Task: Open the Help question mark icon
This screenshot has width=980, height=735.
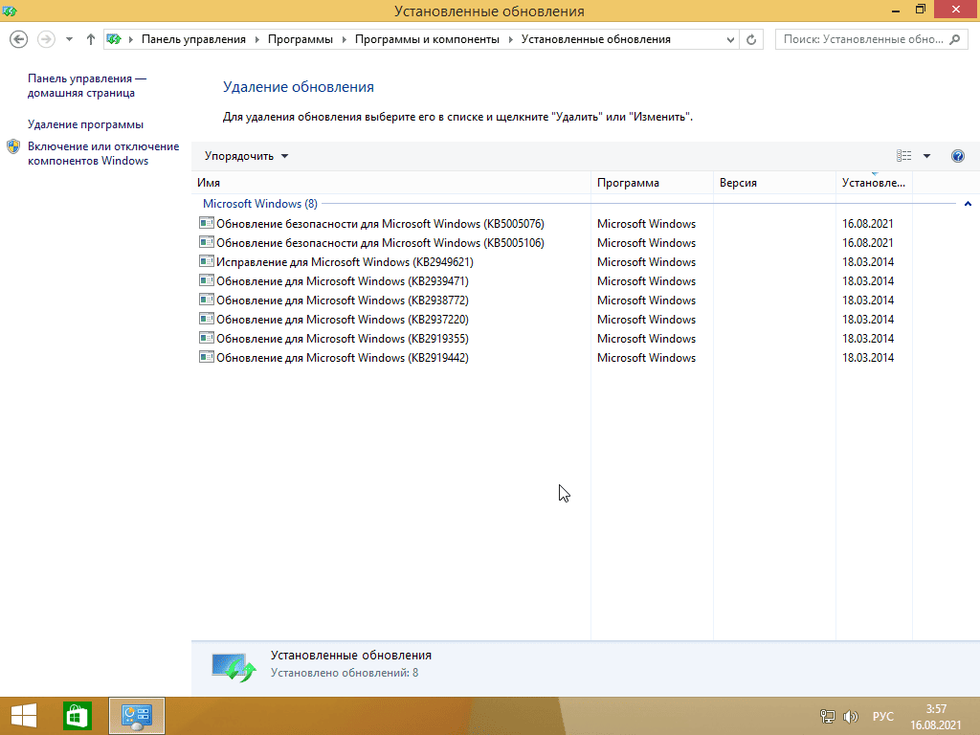Action: pos(957,156)
